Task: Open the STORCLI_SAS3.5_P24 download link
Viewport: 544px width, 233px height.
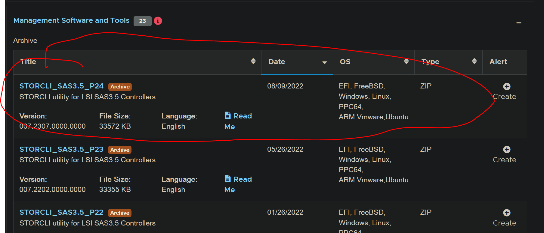Action: pos(61,86)
